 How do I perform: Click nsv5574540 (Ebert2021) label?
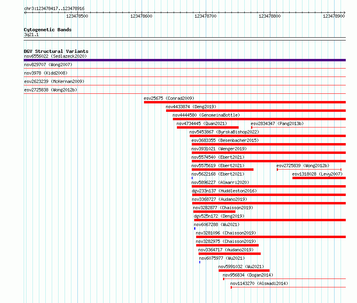[218, 157]
